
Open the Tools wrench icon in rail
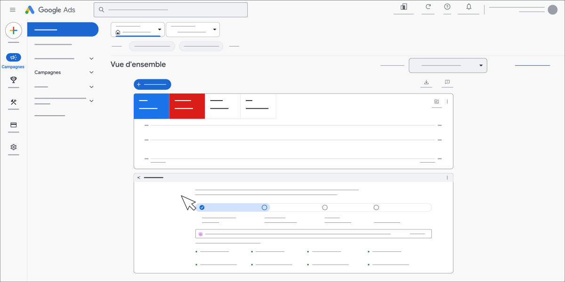coord(14,102)
